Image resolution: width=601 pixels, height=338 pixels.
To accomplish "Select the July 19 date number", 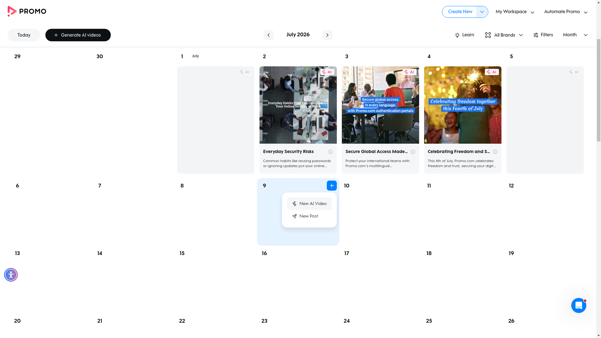I will pyautogui.click(x=511, y=253).
